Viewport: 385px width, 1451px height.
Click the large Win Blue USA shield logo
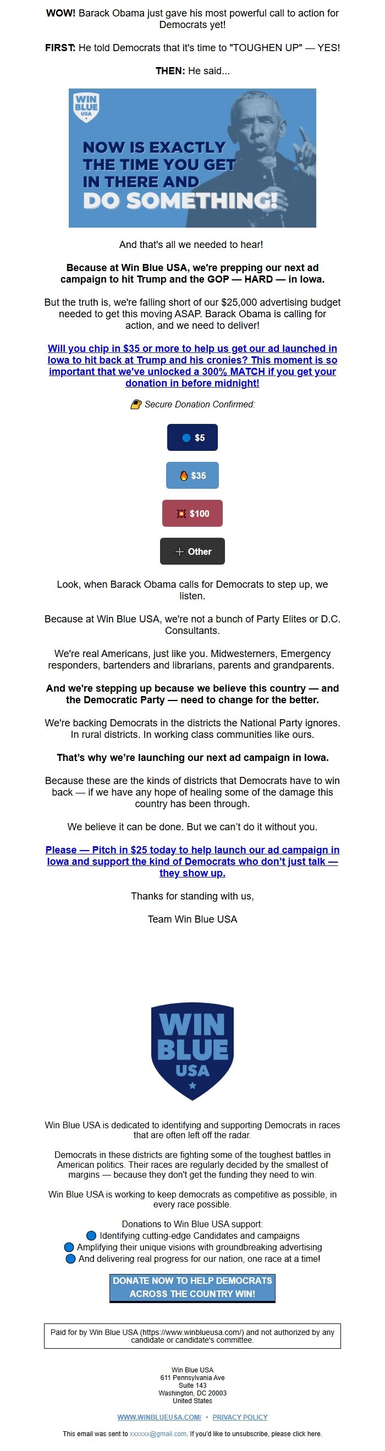click(192, 1051)
